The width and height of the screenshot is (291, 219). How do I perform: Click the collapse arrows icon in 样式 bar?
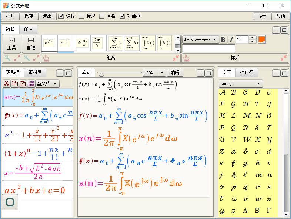(x=284, y=58)
